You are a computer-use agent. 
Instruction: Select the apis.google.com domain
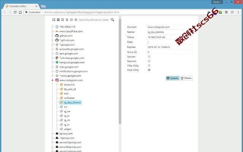(x=69, y=54)
